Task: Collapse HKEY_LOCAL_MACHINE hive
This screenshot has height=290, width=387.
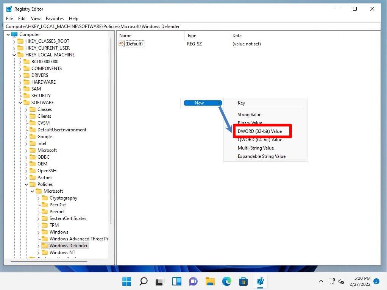Action: click(x=14, y=55)
